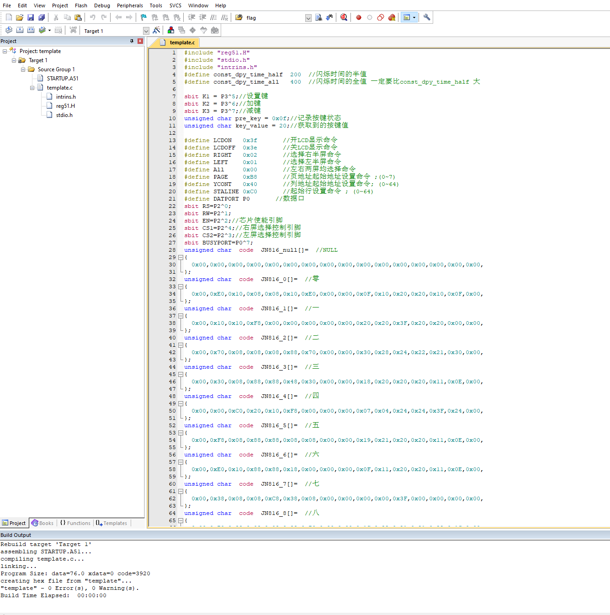Fold the JN816_0 array block at line 33

[180, 287]
